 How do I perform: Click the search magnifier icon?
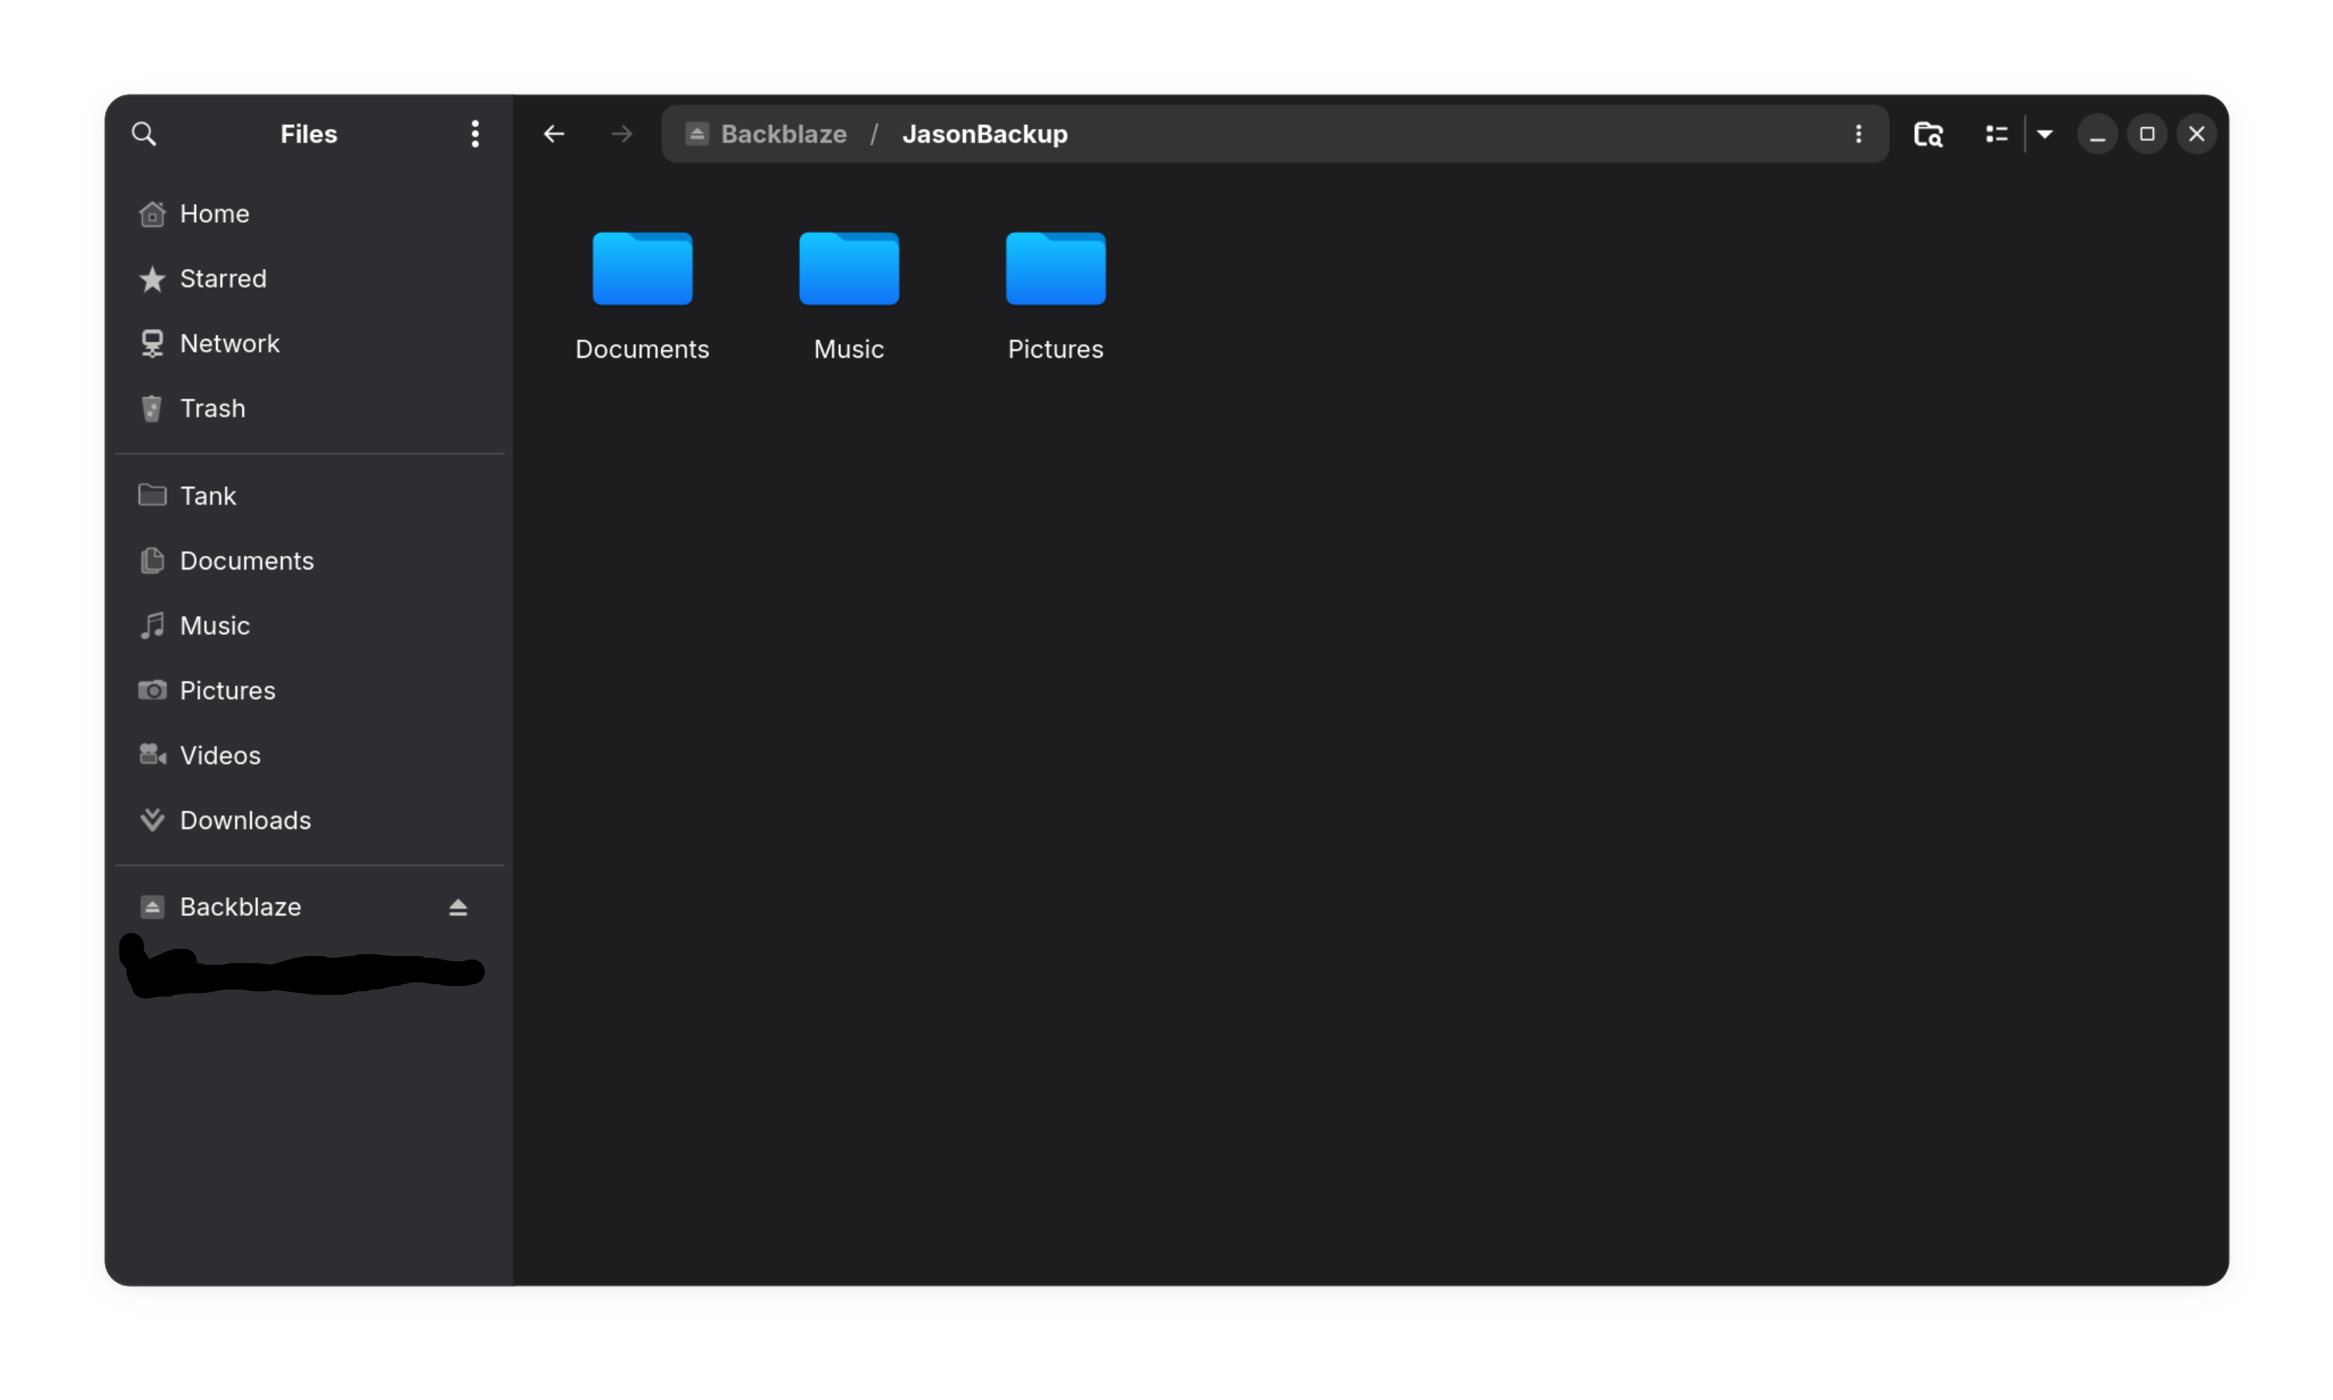tap(143, 134)
